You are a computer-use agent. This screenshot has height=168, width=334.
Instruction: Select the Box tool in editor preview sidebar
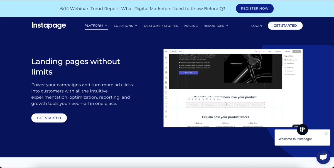166,92
